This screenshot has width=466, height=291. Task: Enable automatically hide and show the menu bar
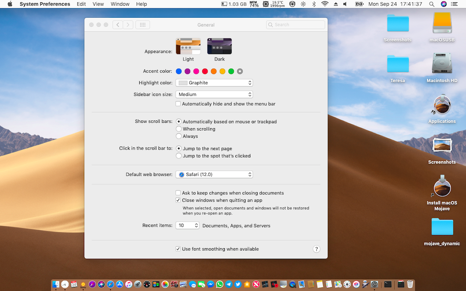pos(178,104)
